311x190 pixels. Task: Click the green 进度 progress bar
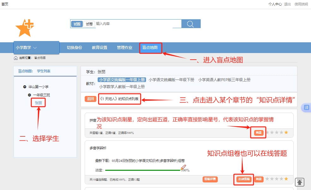(139, 170)
